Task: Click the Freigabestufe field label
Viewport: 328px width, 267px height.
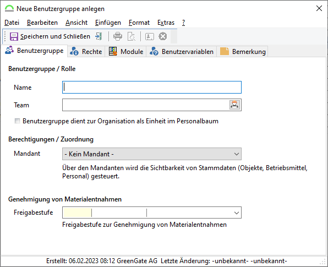Action: [x=33, y=212]
